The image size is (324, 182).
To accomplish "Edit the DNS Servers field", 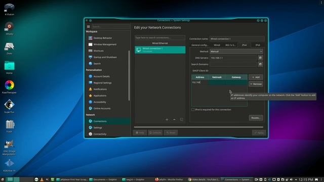I will tap(233, 58).
